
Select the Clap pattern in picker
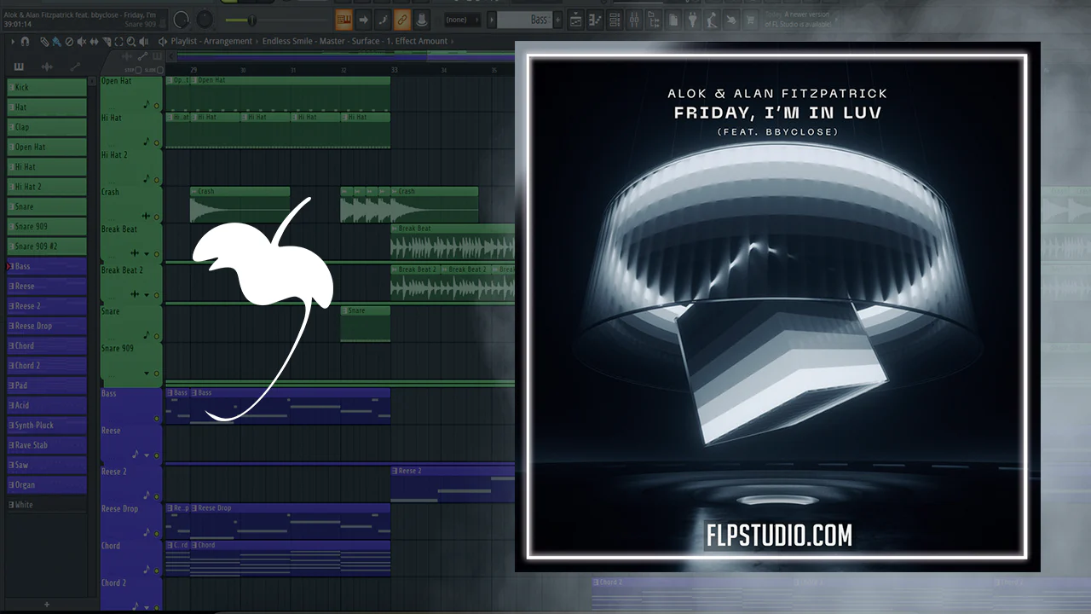(x=47, y=127)
